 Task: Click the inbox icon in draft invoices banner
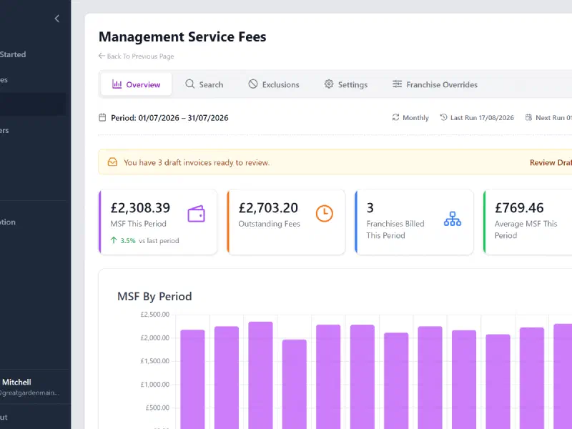pyautogui.click(x=112, y=162)
